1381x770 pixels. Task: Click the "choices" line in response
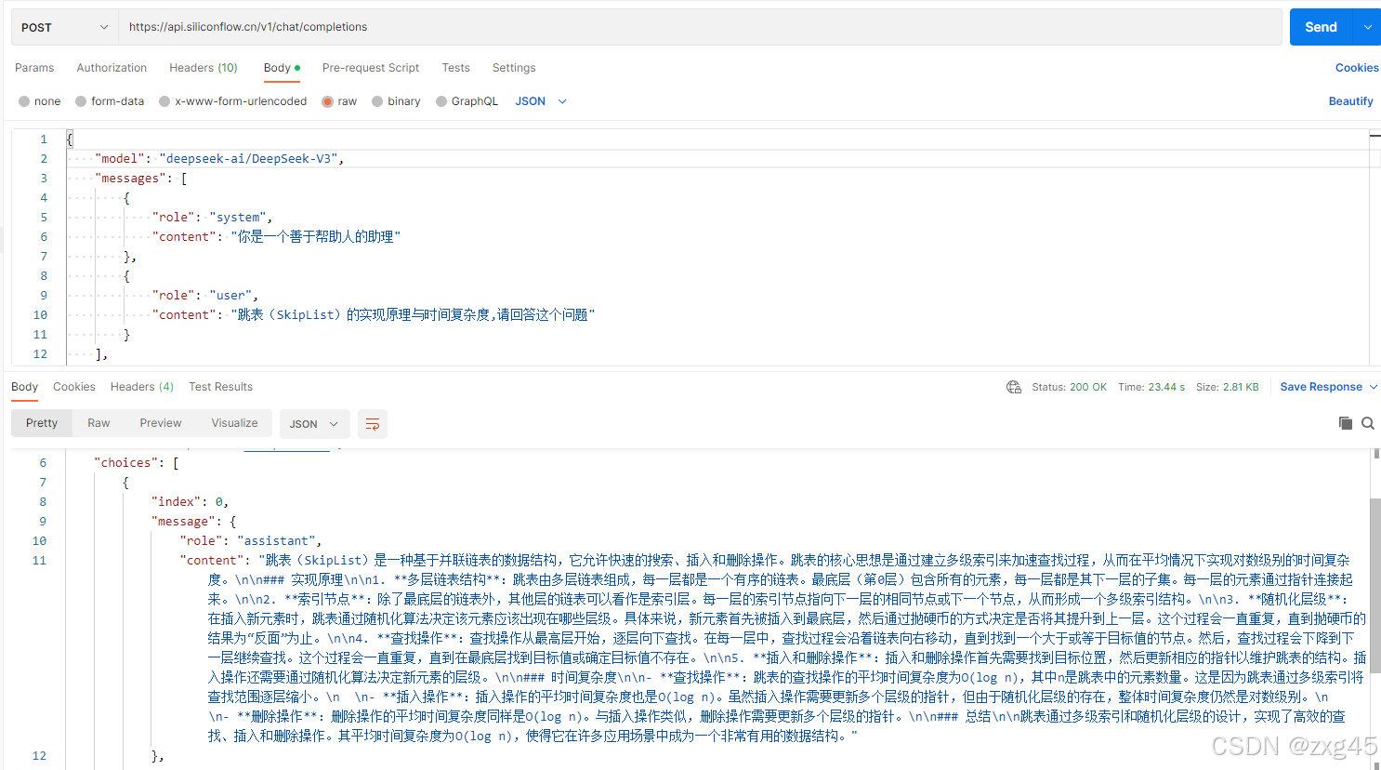click(136, 463)
